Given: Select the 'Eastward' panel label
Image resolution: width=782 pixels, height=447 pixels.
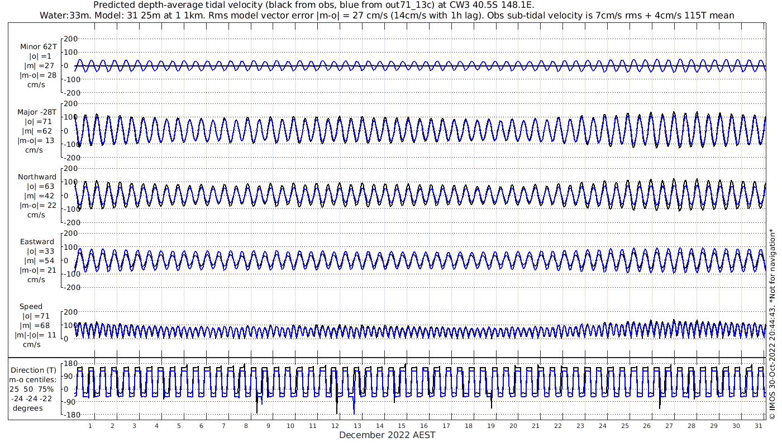Looking at the screenshot, I should 37,242.
